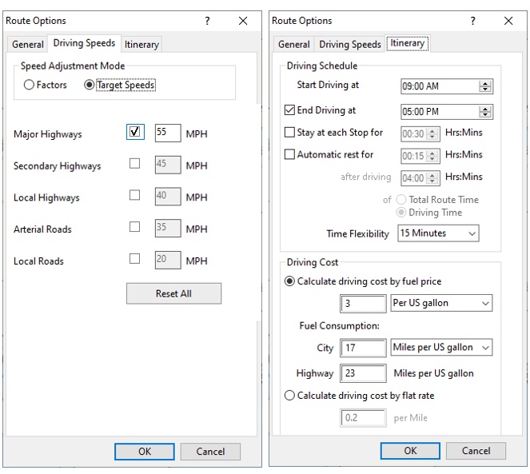Uncheck the Major Highways speed checkbox
530x474 pixels.
(135, 133)
